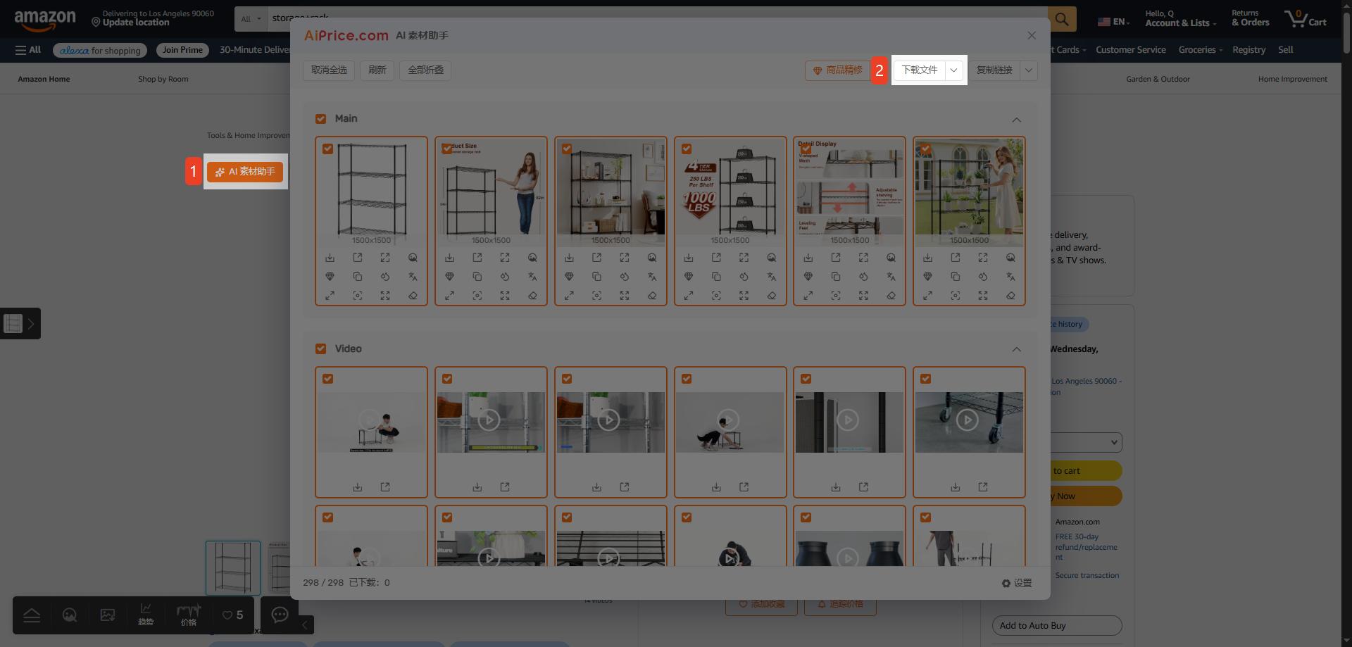Click the 商品精修 button
Image resolution: width=1352 pixels, height=647 pixels.
click(x=837, y=70)
